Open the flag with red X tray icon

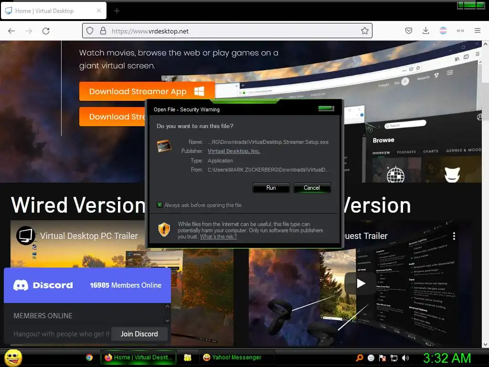click(x=383, y=358)
